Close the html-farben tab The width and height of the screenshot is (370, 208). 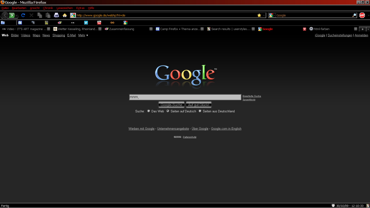coord(356,29)
